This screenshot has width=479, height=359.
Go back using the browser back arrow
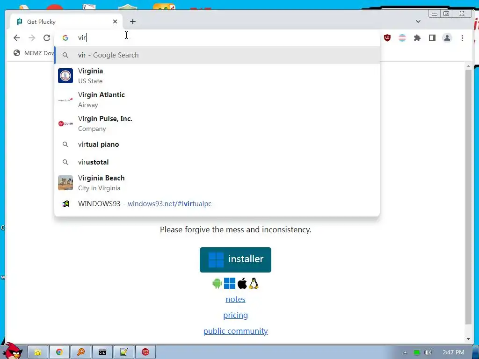click(17, 38)
